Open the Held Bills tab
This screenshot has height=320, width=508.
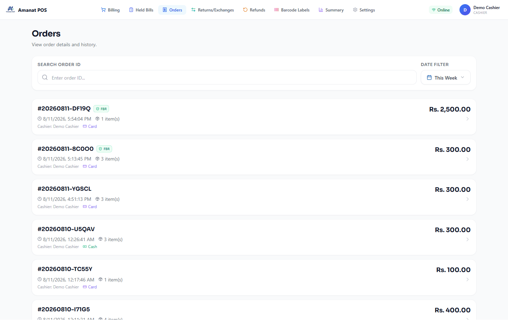[141, 10]
